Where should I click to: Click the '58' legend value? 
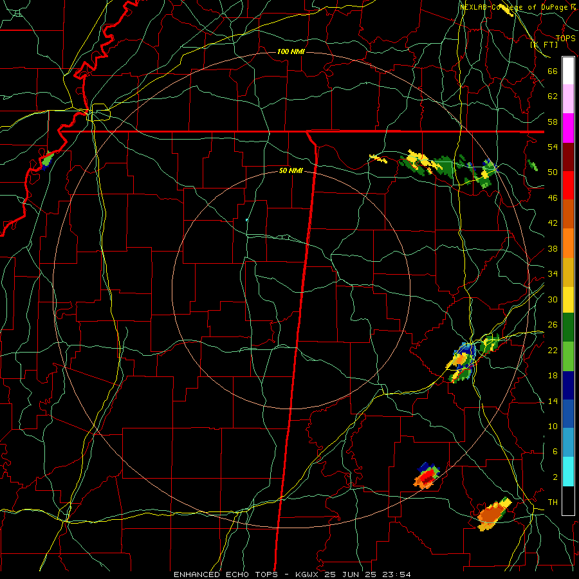[x=553, y=122]
